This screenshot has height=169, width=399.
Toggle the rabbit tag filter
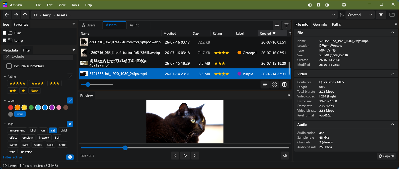coord(38,145)
